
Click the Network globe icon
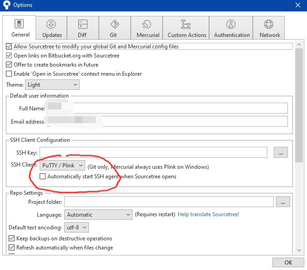(x=268, y=24)
